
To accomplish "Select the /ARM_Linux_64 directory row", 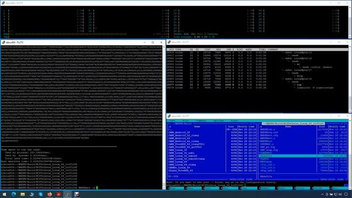I will click(x=212, y=162).
